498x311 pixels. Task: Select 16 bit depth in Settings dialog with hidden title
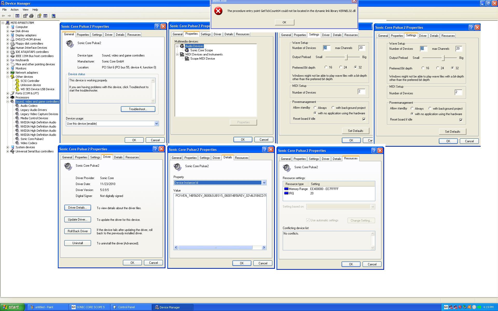(x=326, y=67)
